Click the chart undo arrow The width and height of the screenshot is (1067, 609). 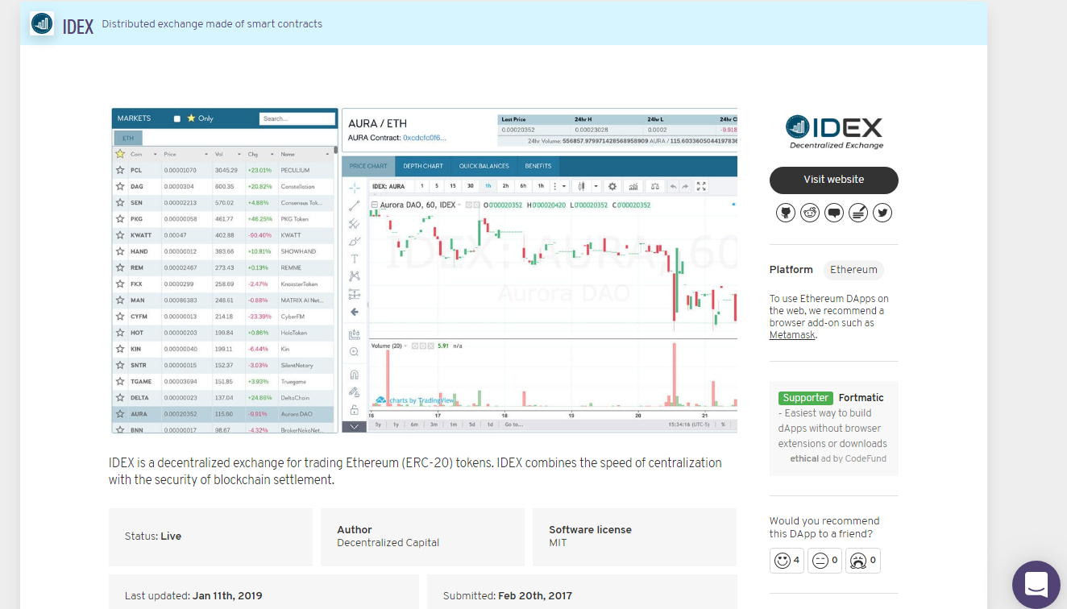pyautogui.click(x=673, y=186)
